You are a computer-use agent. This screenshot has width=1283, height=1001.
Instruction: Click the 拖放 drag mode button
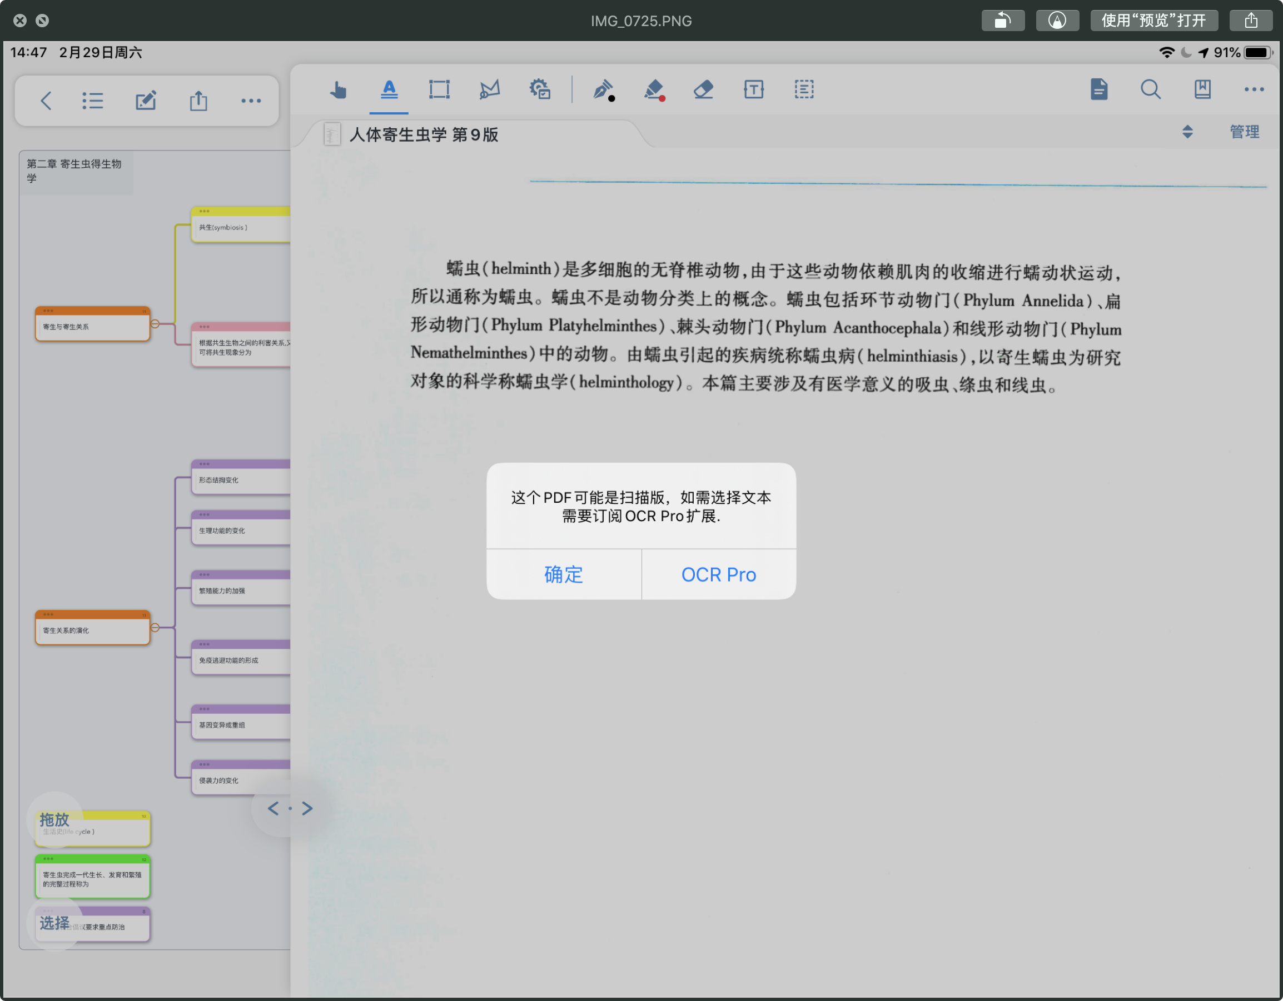(54, 819)
